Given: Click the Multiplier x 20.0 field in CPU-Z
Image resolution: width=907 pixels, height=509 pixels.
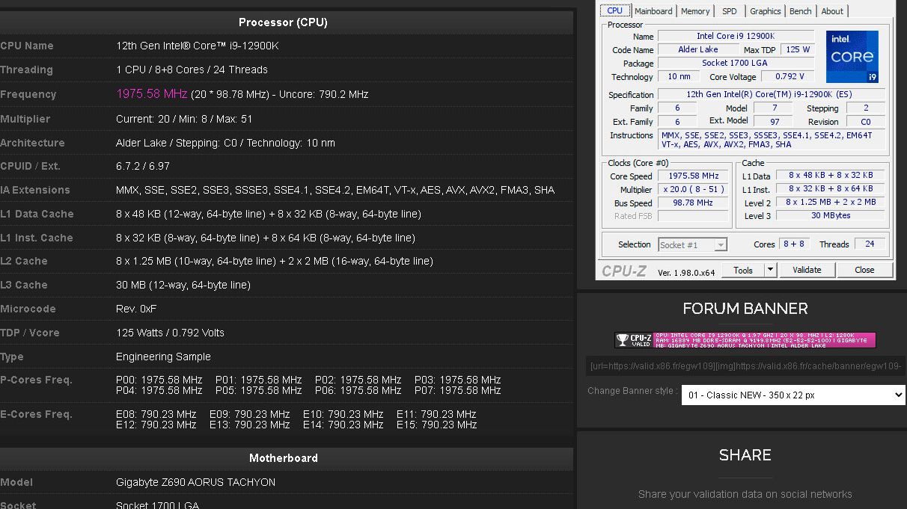Looking at the screenshot, I should pos(693,189).
